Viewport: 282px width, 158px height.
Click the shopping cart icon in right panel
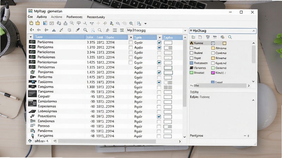(208, 37)
